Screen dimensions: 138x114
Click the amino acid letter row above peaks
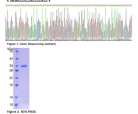(69, 7)
